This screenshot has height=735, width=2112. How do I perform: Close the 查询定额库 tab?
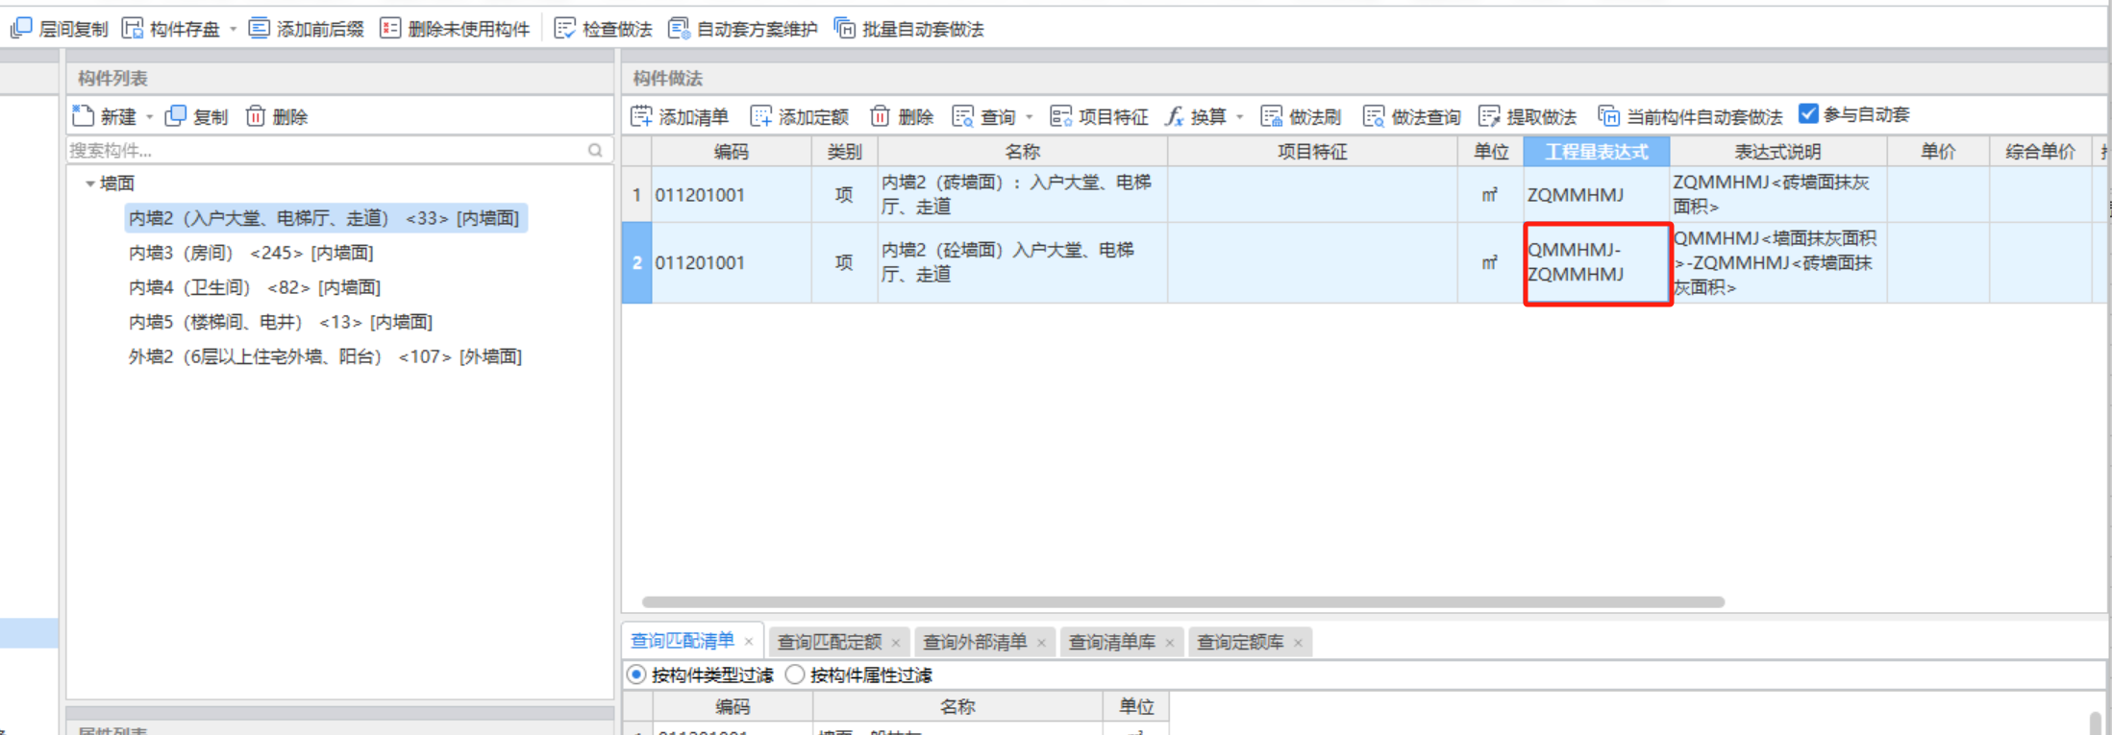click(1299, 643)
